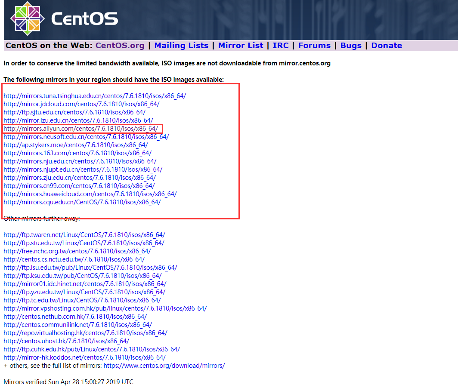
Task: Open free.nchc.org.tw mirror link
Action: (x=77, y=251)
